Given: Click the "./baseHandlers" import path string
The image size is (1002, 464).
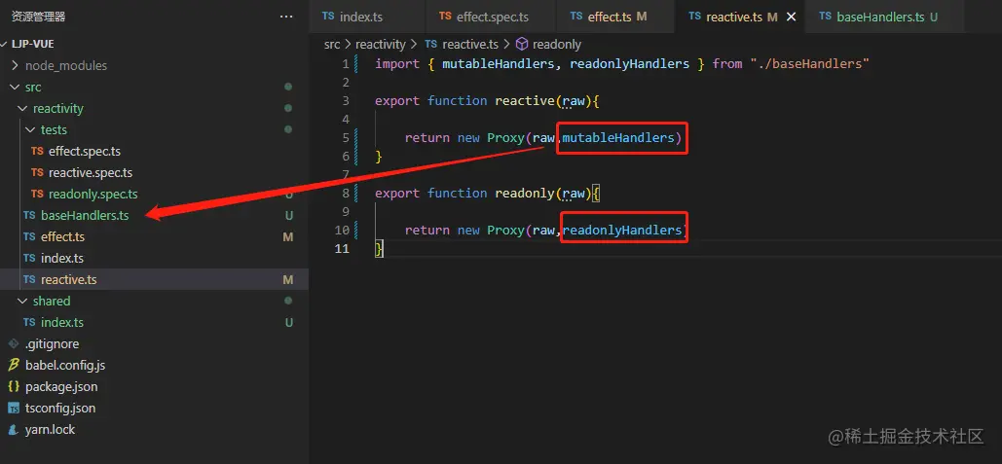Looking at the screenshot, I should point(810,64).
